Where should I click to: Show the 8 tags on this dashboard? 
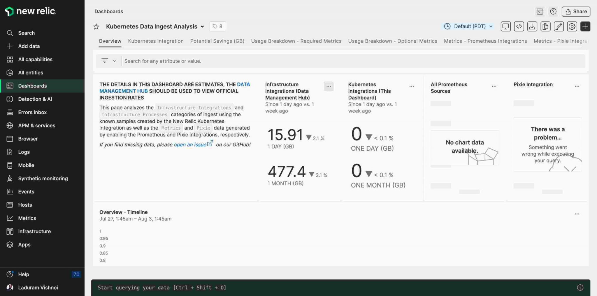(217, 26)
